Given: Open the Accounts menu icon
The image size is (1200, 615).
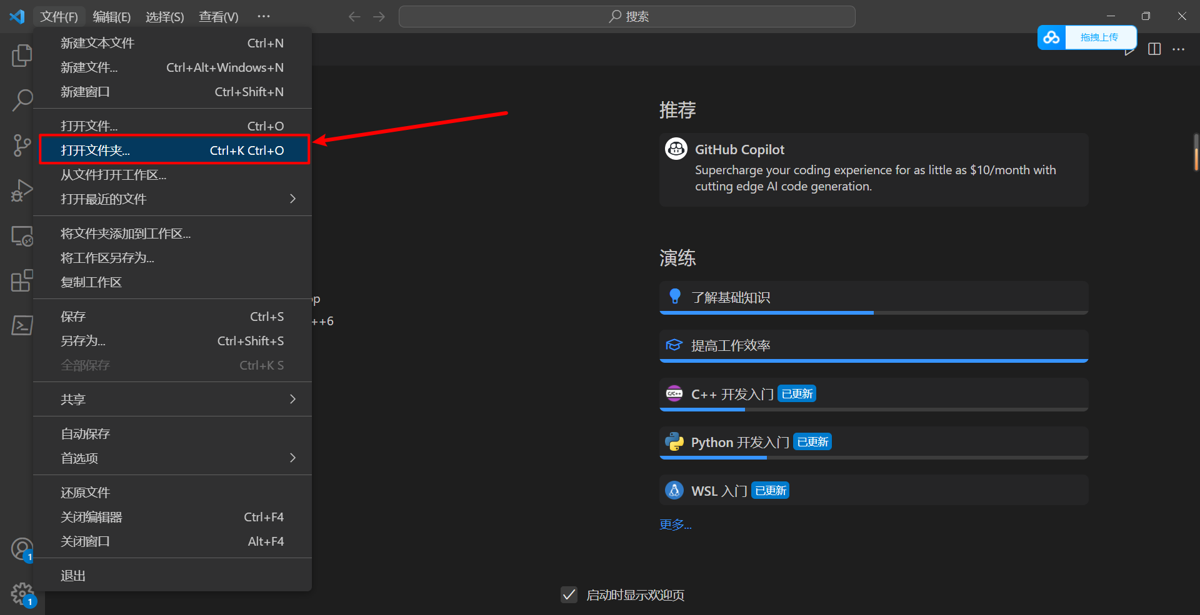Looking at the screenshot, I should tap(22, 549).
